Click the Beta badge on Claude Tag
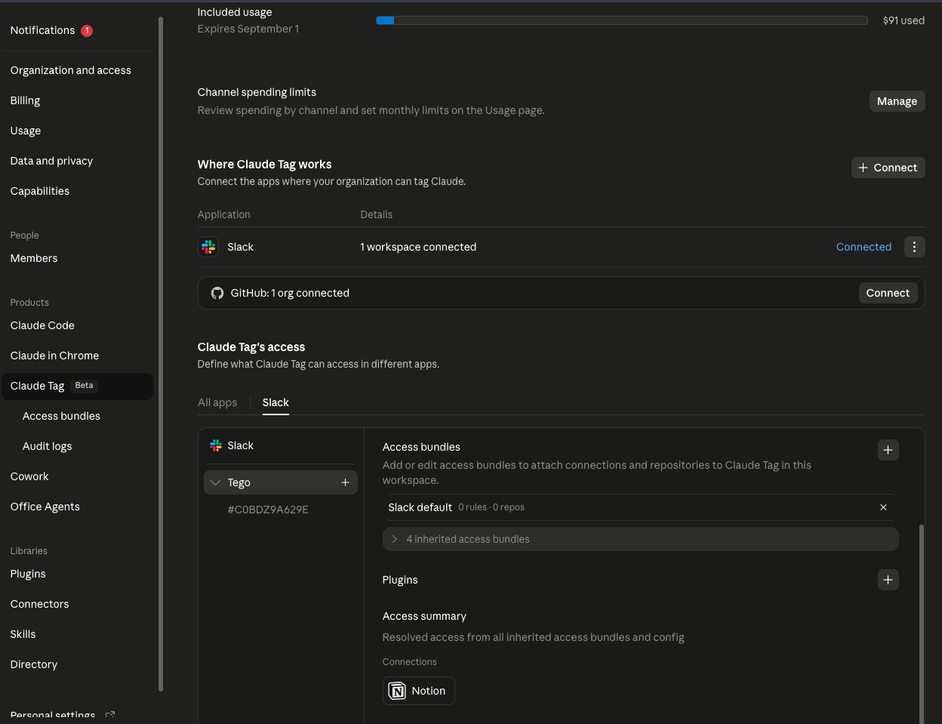 85,386
